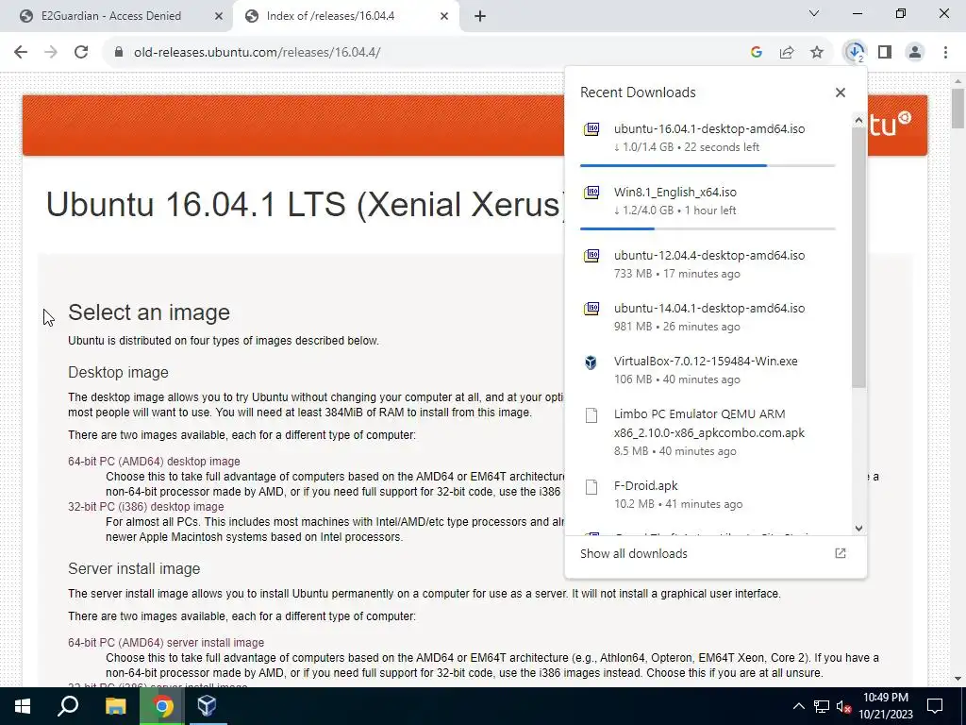Show hidden tray icons chevron
The height and width of the screenshot is (725, 966).
pos(798,706)
